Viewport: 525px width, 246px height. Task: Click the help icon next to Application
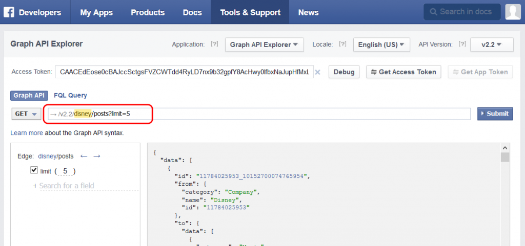pyautogui.click(x=214, y=44)
